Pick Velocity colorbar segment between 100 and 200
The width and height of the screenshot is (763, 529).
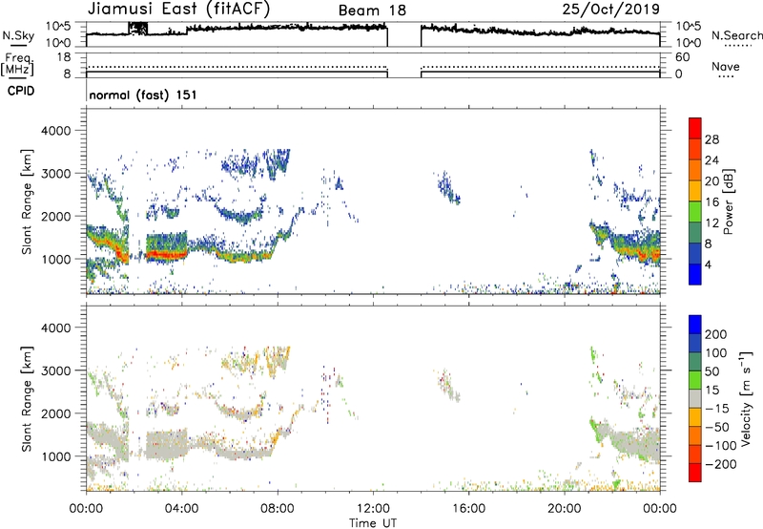tap(695, 344)
